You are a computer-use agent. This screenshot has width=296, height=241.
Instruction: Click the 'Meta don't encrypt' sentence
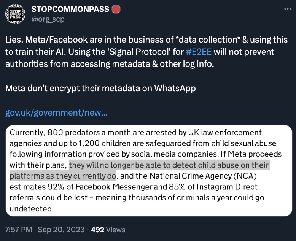[100, 88]
